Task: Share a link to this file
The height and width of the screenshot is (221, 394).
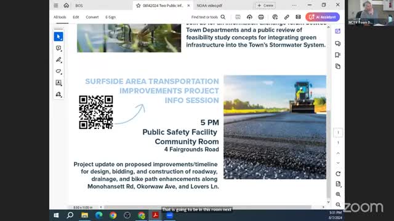Action: point(286,17)
